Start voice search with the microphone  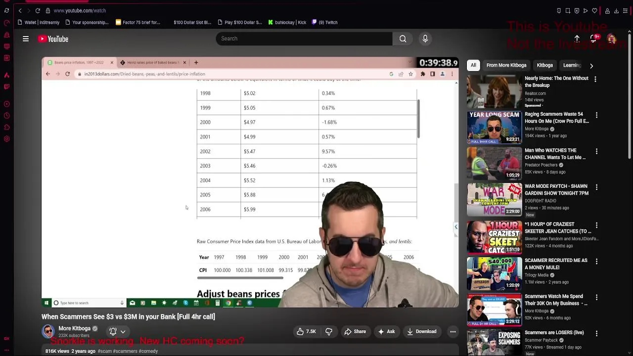pyautogui.click(x=425, y=39)
